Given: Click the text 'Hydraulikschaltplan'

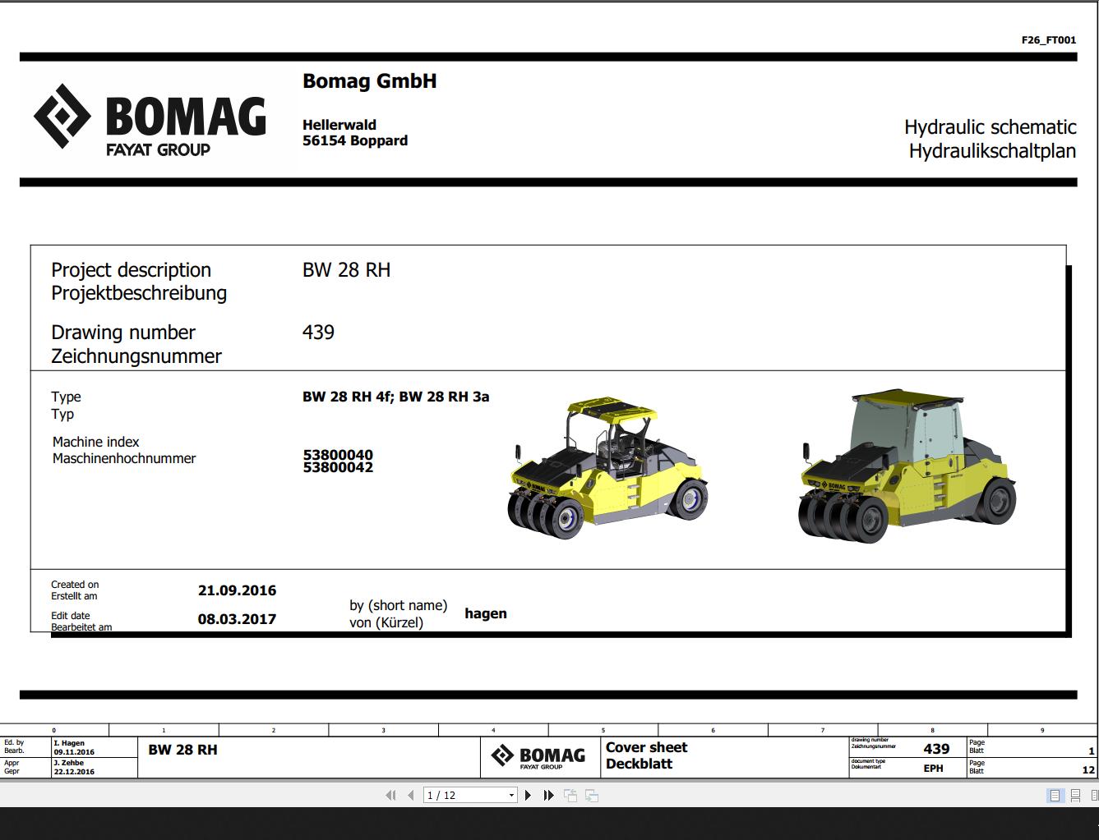Looking at the screenshot, I should [x=992, y=151].
